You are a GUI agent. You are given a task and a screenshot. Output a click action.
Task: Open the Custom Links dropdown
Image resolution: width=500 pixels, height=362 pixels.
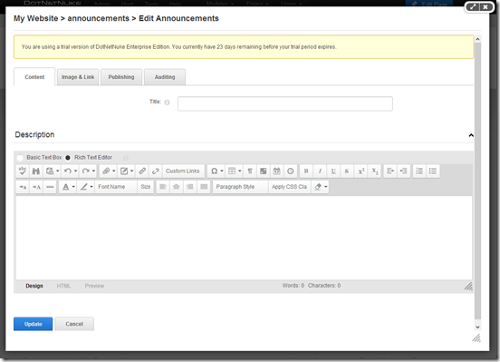point(183,171)
